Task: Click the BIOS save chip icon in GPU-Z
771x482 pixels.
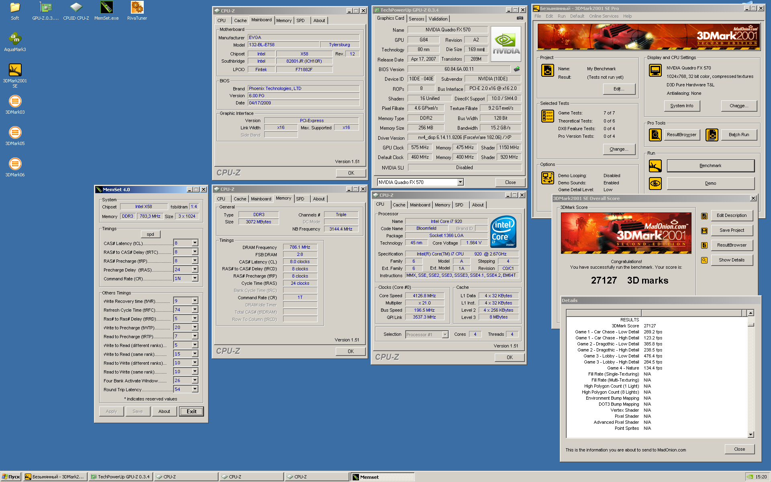Action: click(517, 69)
